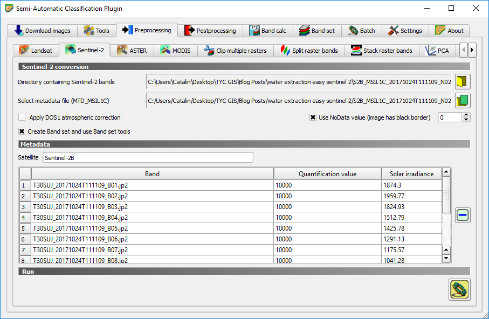489x319 pixels.
Task: Click the Run conversion icon button
Action: (x=459, y=290)
